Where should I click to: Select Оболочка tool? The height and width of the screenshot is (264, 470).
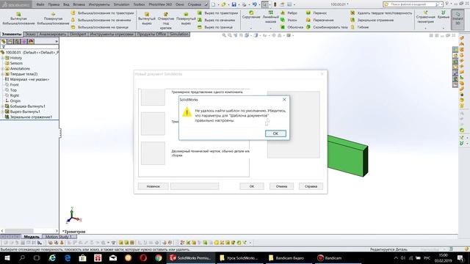pyautogui.click(x=292, y=27)
